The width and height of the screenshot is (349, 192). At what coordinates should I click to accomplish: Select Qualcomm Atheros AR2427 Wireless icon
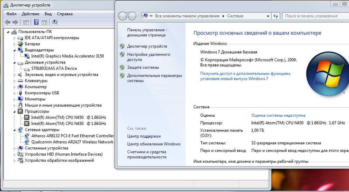pyautogui.click(x=27, y=142)
